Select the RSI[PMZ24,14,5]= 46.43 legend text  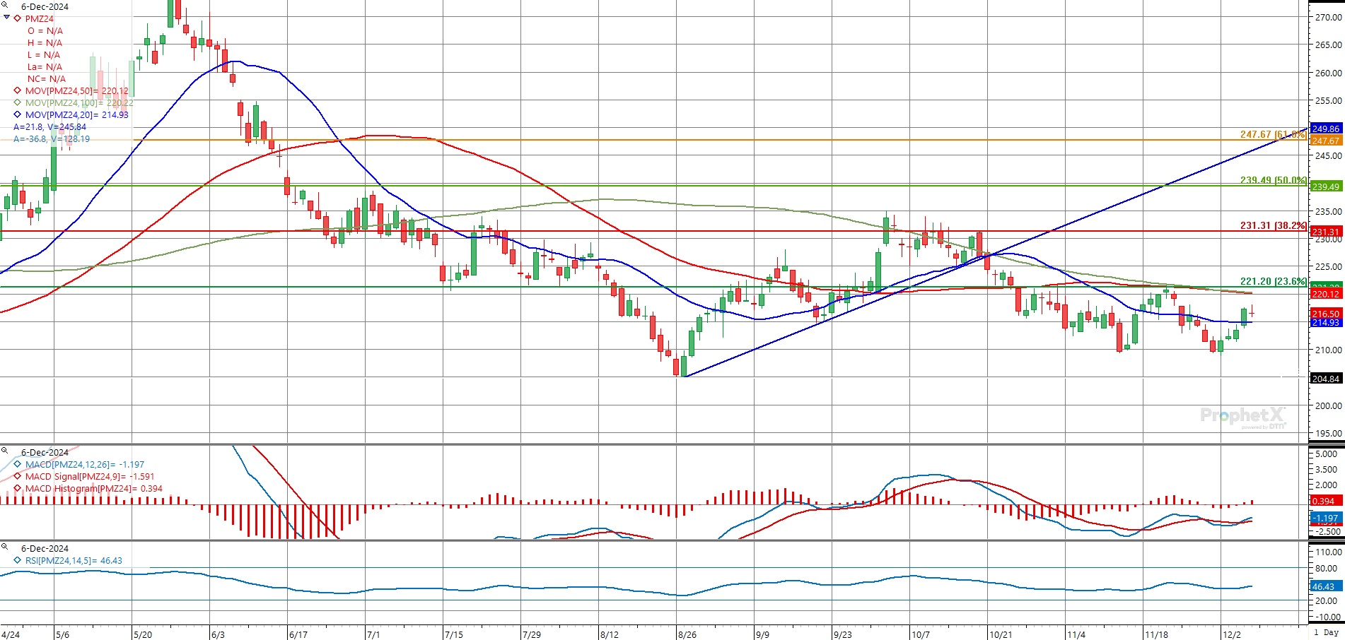point(74,561)
